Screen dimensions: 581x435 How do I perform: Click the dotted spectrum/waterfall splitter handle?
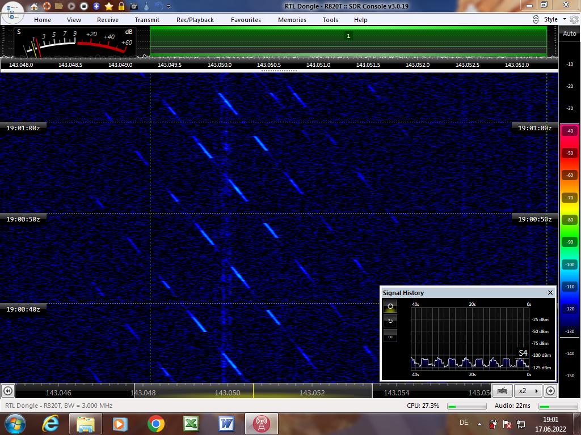point(279,71)
